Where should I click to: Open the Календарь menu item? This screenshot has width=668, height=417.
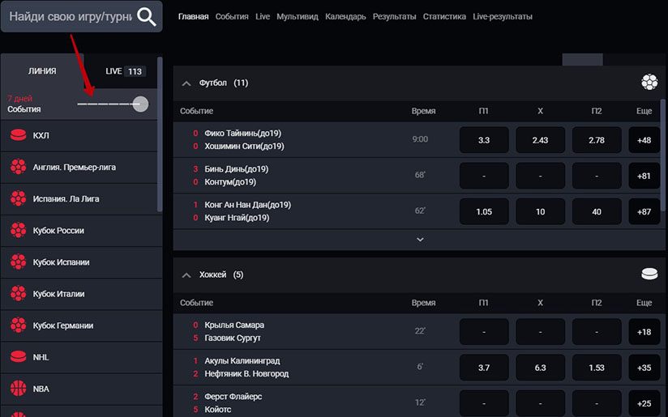point(345,16)
